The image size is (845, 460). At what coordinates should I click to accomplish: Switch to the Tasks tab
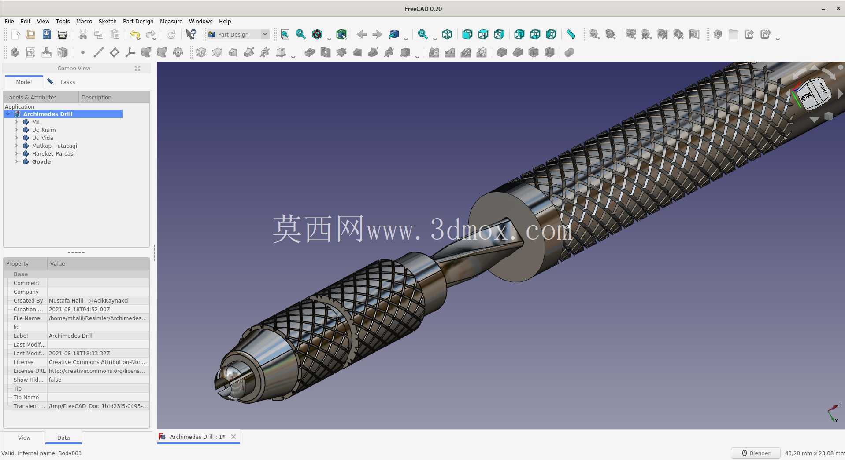point(61,82)
